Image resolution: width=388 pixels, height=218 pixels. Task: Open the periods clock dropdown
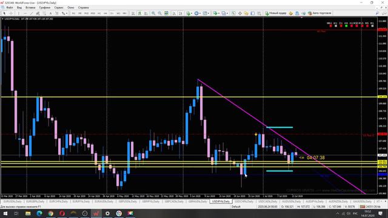point(197,13)
